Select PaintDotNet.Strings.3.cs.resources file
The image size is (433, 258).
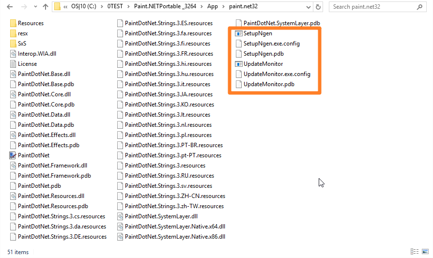tap(62, 216)
